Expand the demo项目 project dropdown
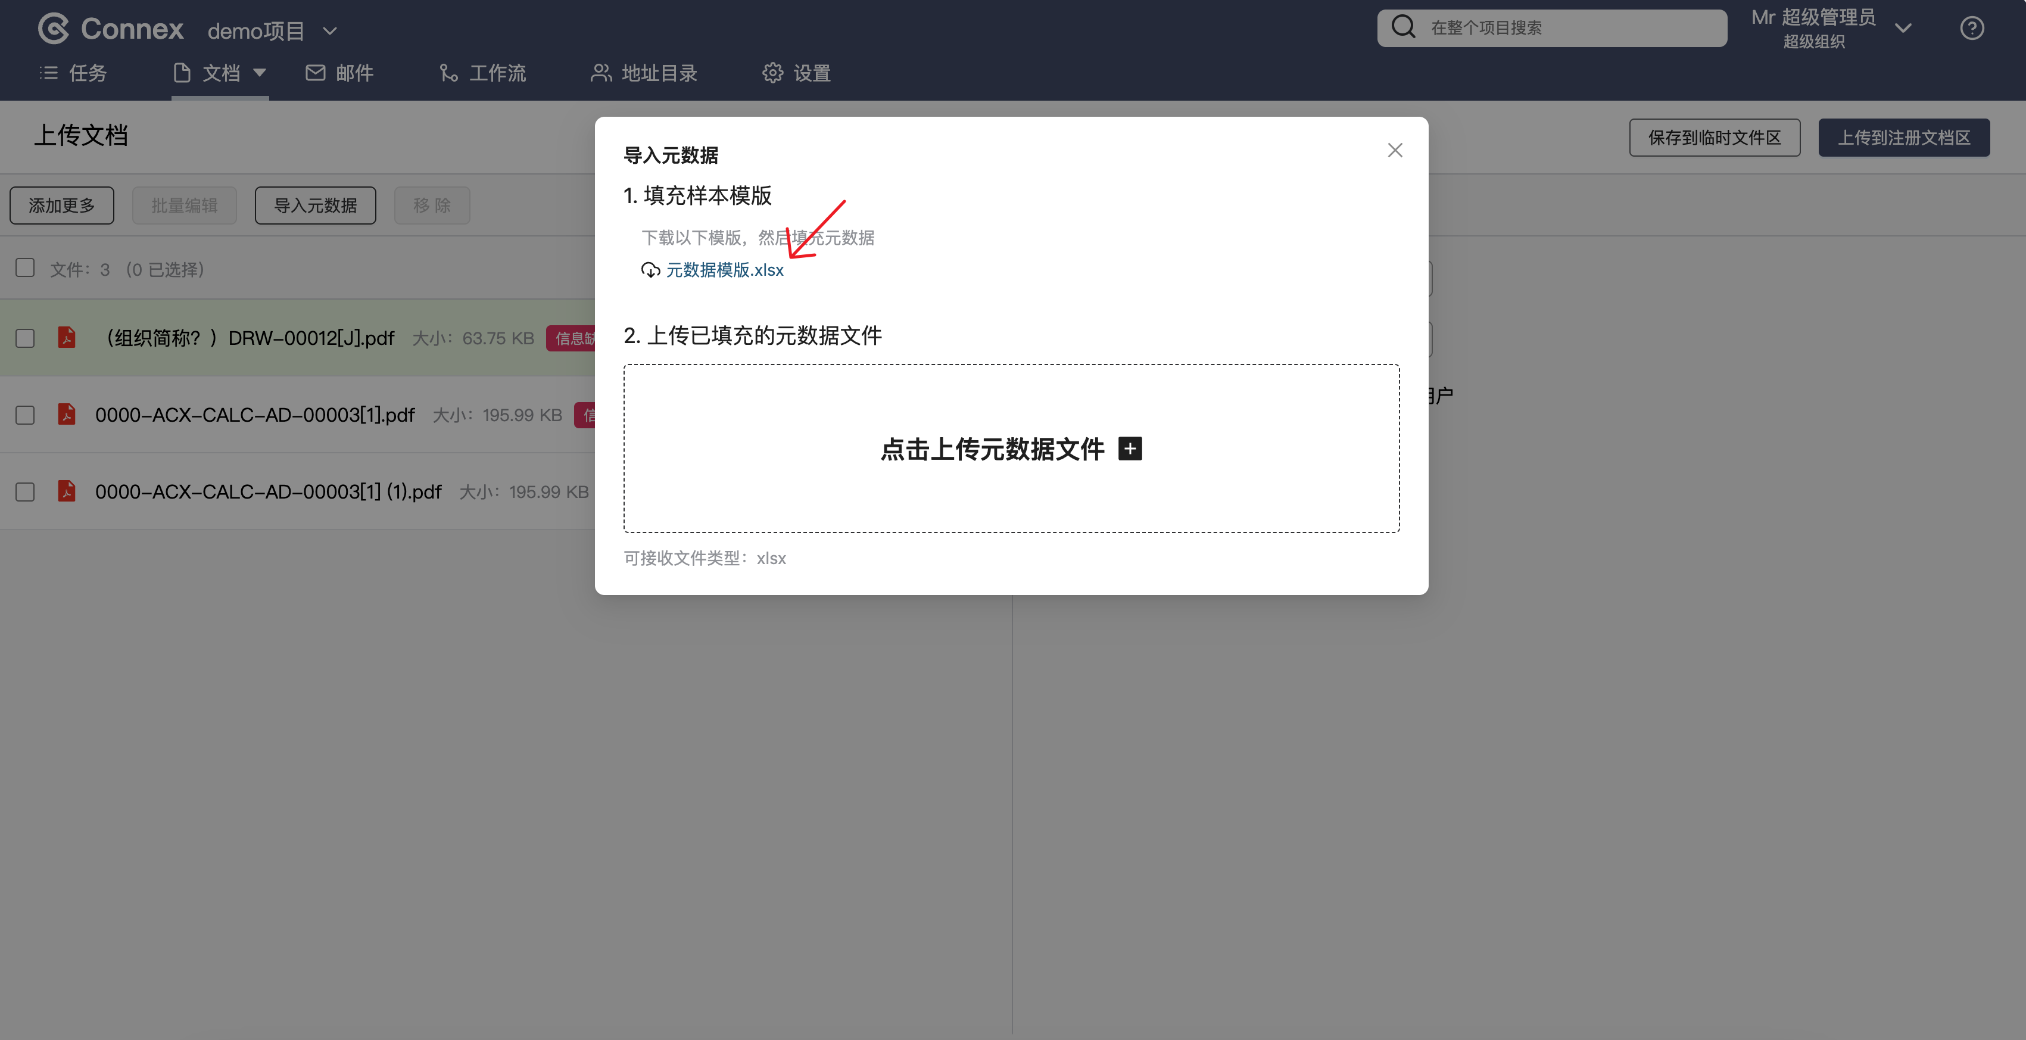 (x=331, y=31)
